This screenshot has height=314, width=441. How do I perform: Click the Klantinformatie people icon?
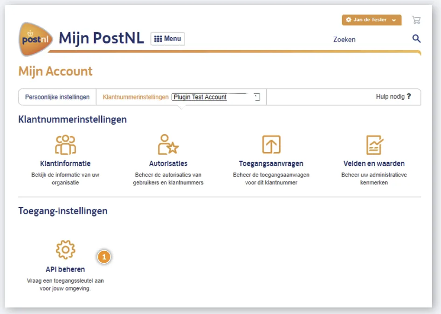[65, 145]
